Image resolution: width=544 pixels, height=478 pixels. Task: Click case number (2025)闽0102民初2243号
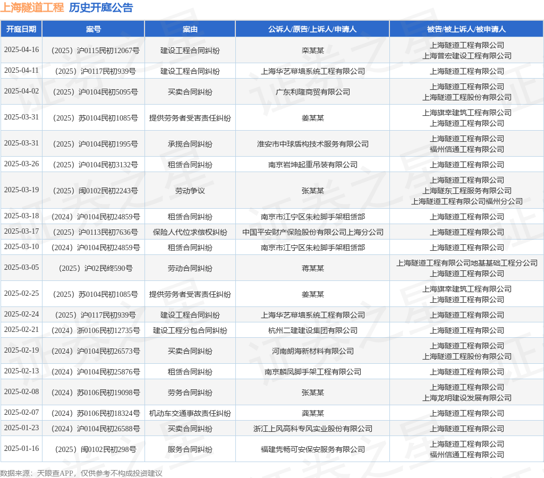click(96, 191)
